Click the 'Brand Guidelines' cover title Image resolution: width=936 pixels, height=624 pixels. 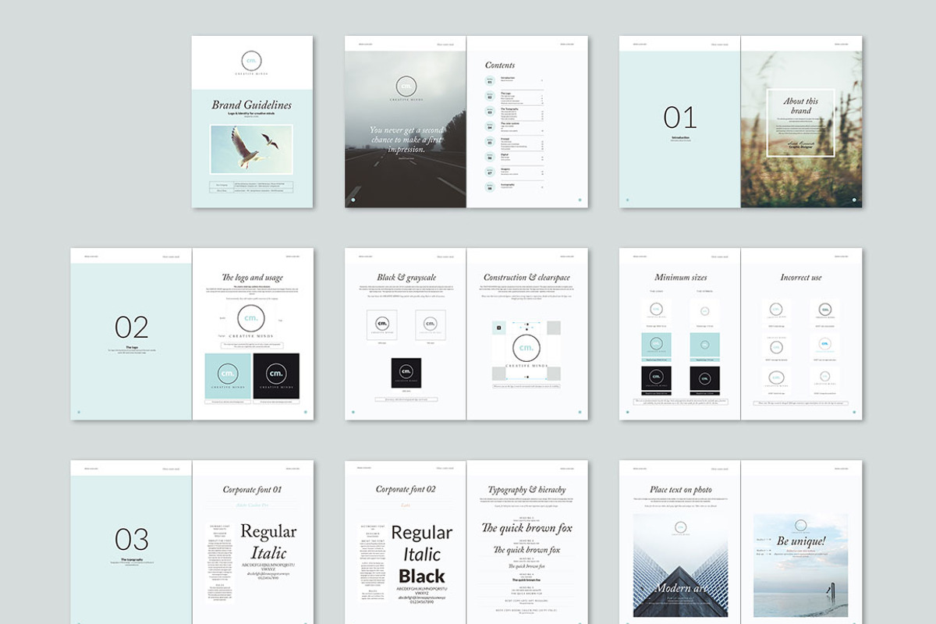252,105
